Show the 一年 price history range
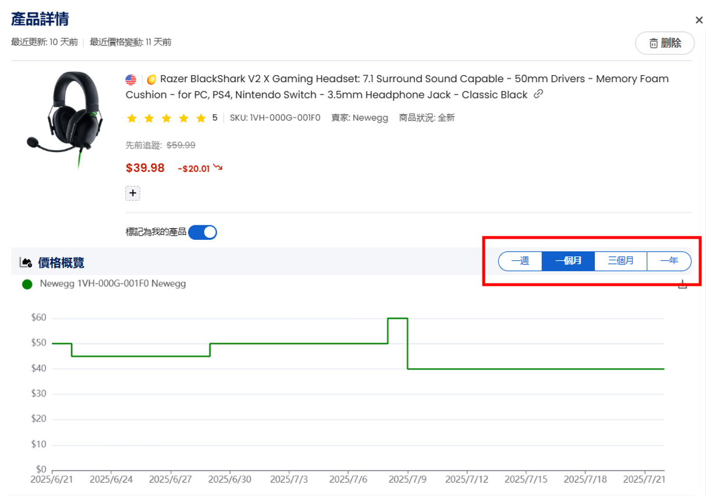The height and width of the screenshot is (503, 706). (x=669, y=261)
